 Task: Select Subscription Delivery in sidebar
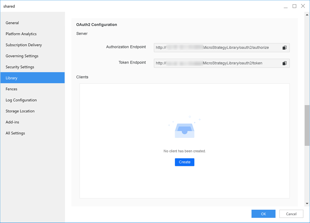pyautogui.click(x=24, y=45)
